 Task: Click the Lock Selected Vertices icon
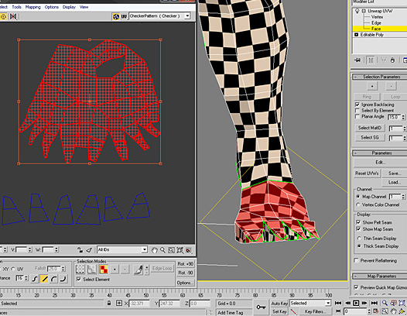tap(80, 250)
